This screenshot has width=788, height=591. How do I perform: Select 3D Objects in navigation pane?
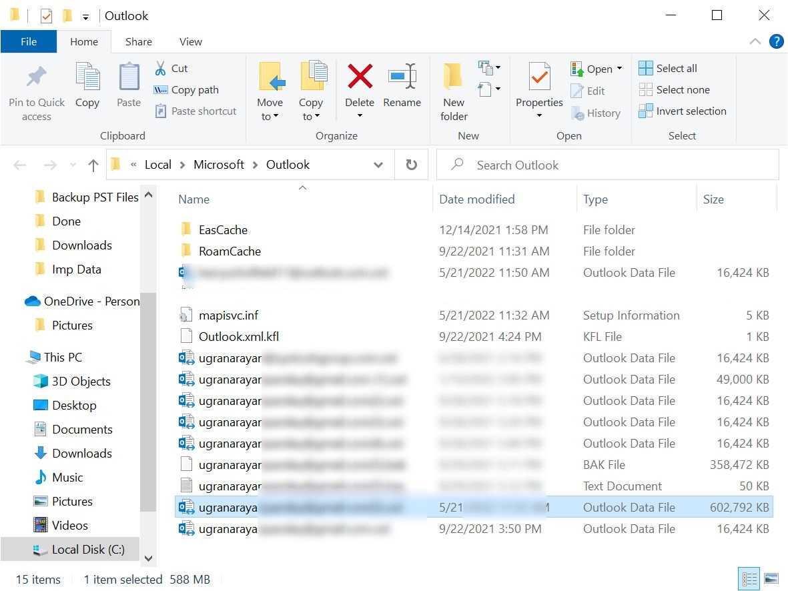[72, 382]
